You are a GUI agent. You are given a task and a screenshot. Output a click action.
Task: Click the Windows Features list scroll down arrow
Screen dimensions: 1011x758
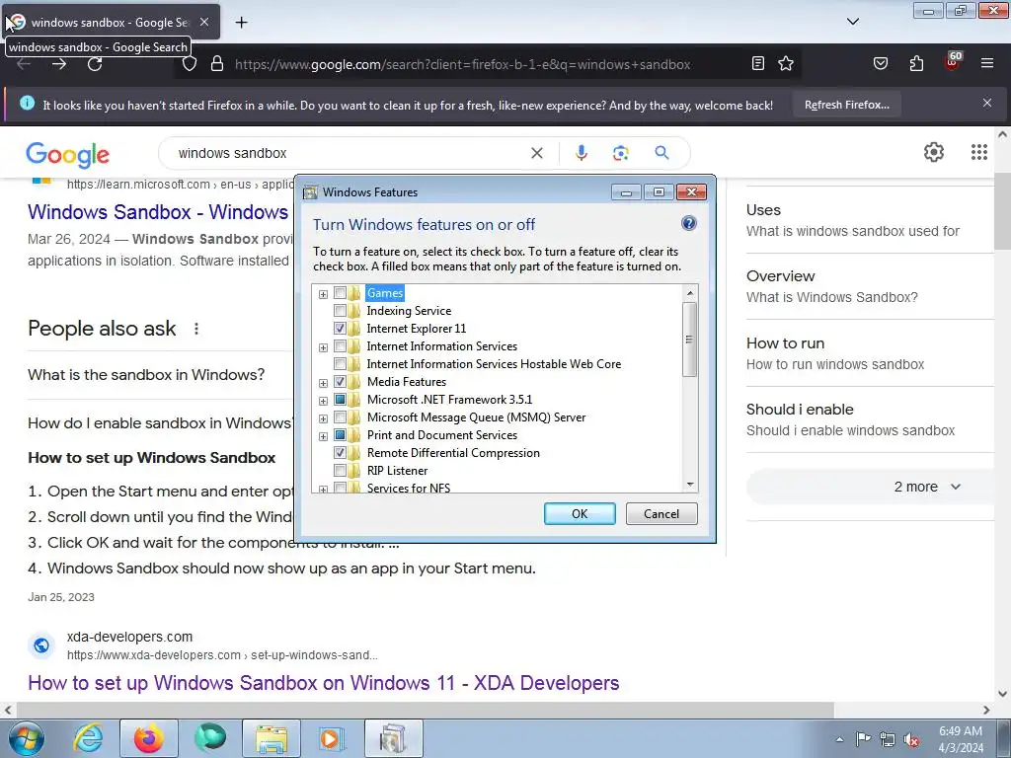[x=690, y=484]
